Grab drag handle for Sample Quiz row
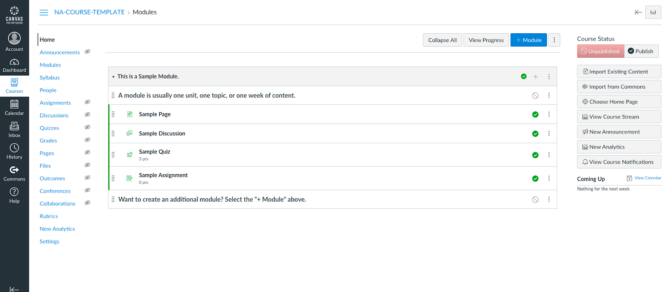The image size is (667, 292). pos(113,155)
